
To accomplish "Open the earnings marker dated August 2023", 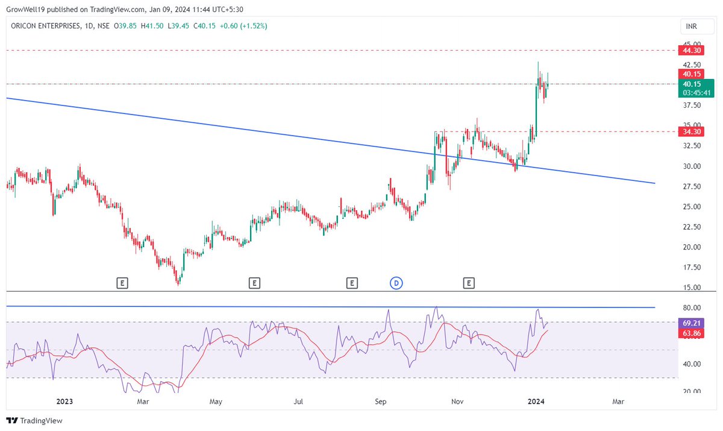I will [352, 282].
